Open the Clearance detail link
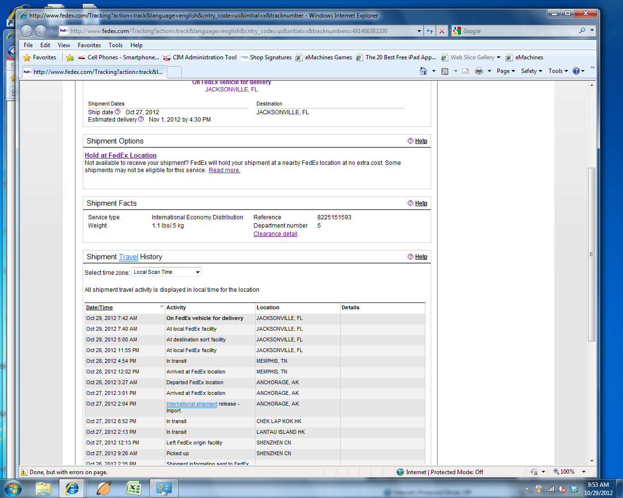Screen dimensions: 623x498 pyautogui.click(x=275, y=234)
